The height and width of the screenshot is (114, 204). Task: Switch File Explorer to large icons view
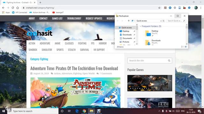coord(186,47)
